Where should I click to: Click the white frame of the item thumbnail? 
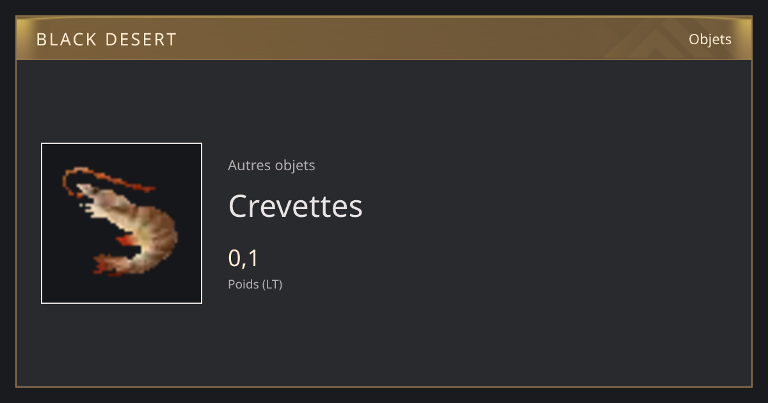[x=122, y=144]
